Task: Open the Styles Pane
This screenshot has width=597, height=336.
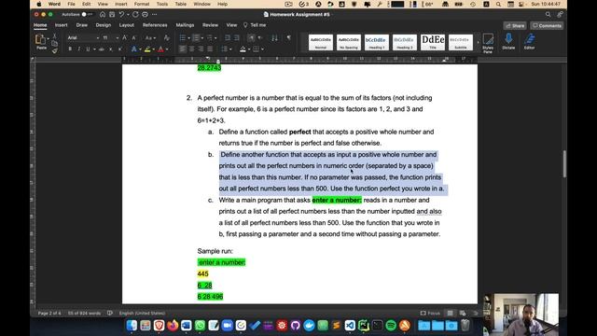Action: [x=488, y=43]
